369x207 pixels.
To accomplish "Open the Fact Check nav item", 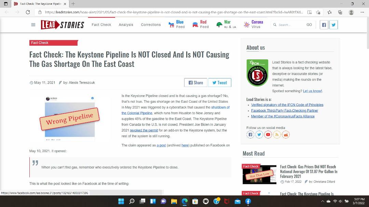I will coord(101,25).
